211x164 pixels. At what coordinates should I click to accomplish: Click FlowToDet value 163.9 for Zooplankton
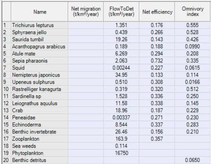pos(121,139)
